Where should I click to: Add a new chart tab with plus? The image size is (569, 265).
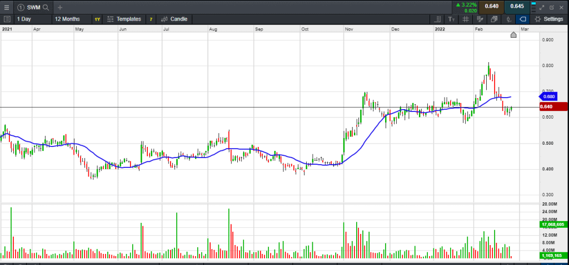coord(60,7)
